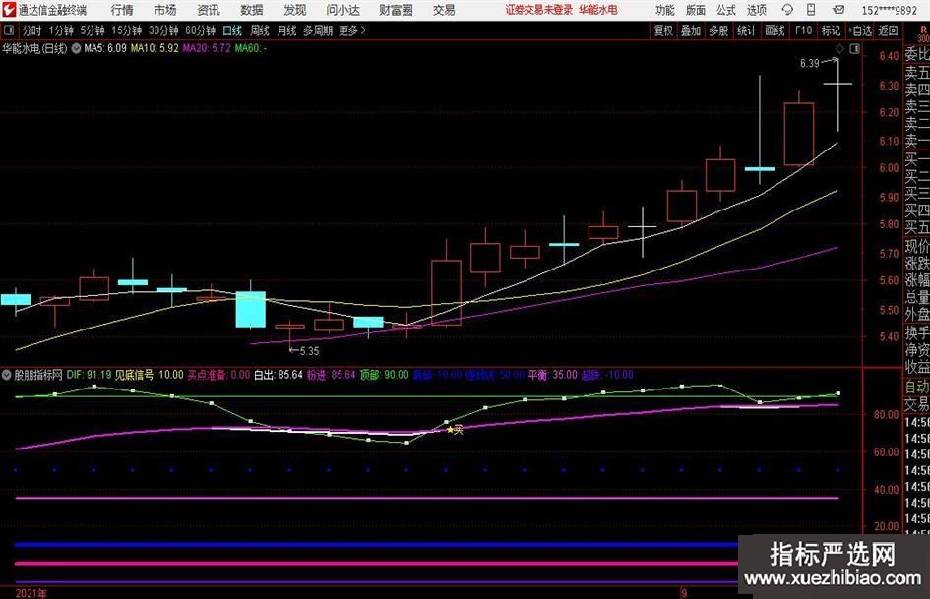Switch to 1分钟 period tab
Image resolution: width=930 pixels, height=599 pixels.
[x=61, y=30]
